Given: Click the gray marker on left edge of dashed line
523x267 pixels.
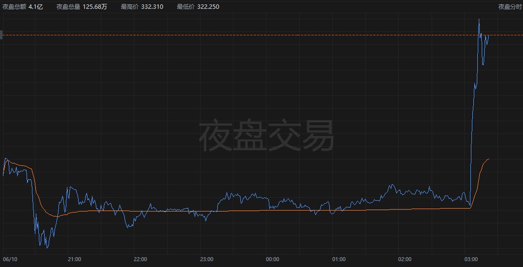Looking at the screenshot, I should 1,35.
